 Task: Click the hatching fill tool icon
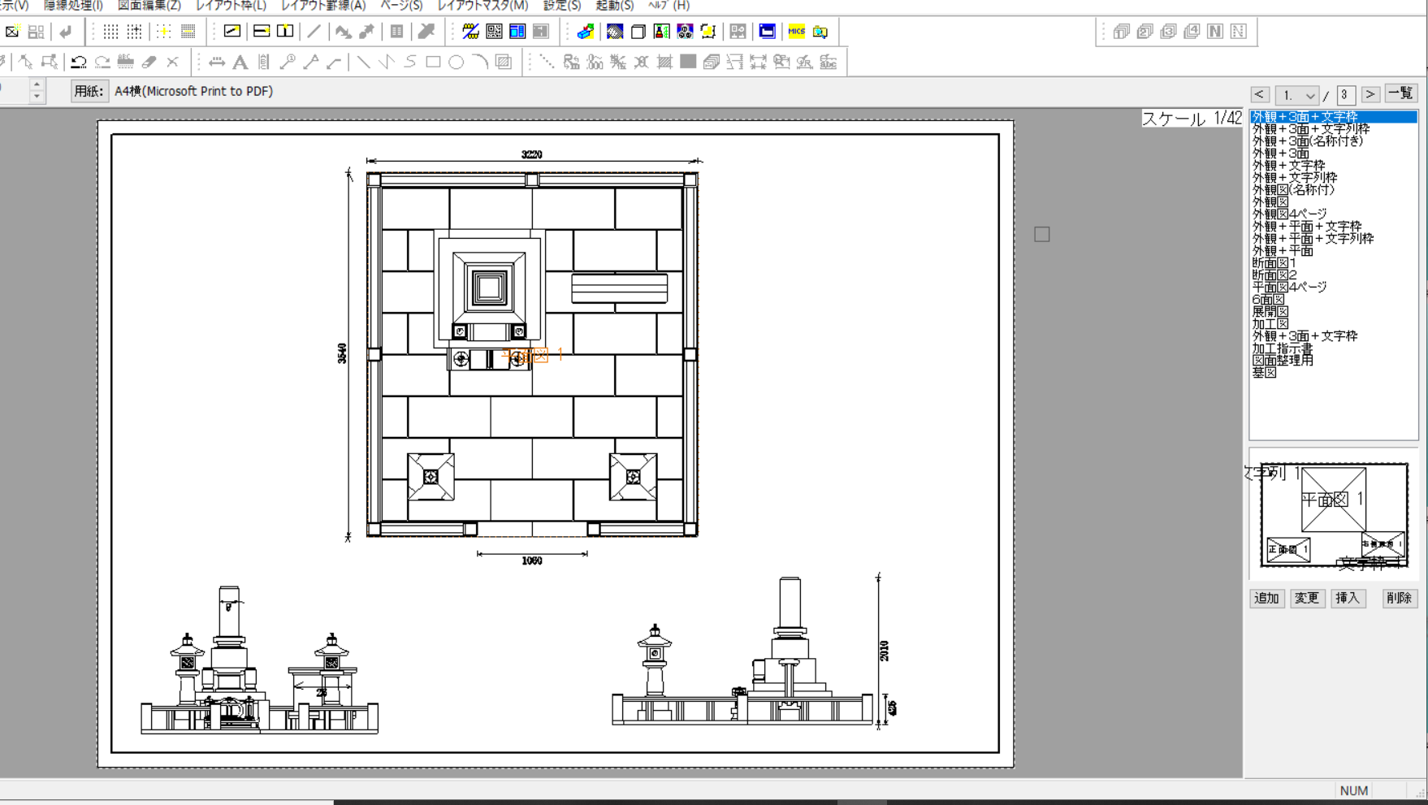coord(504,62)
